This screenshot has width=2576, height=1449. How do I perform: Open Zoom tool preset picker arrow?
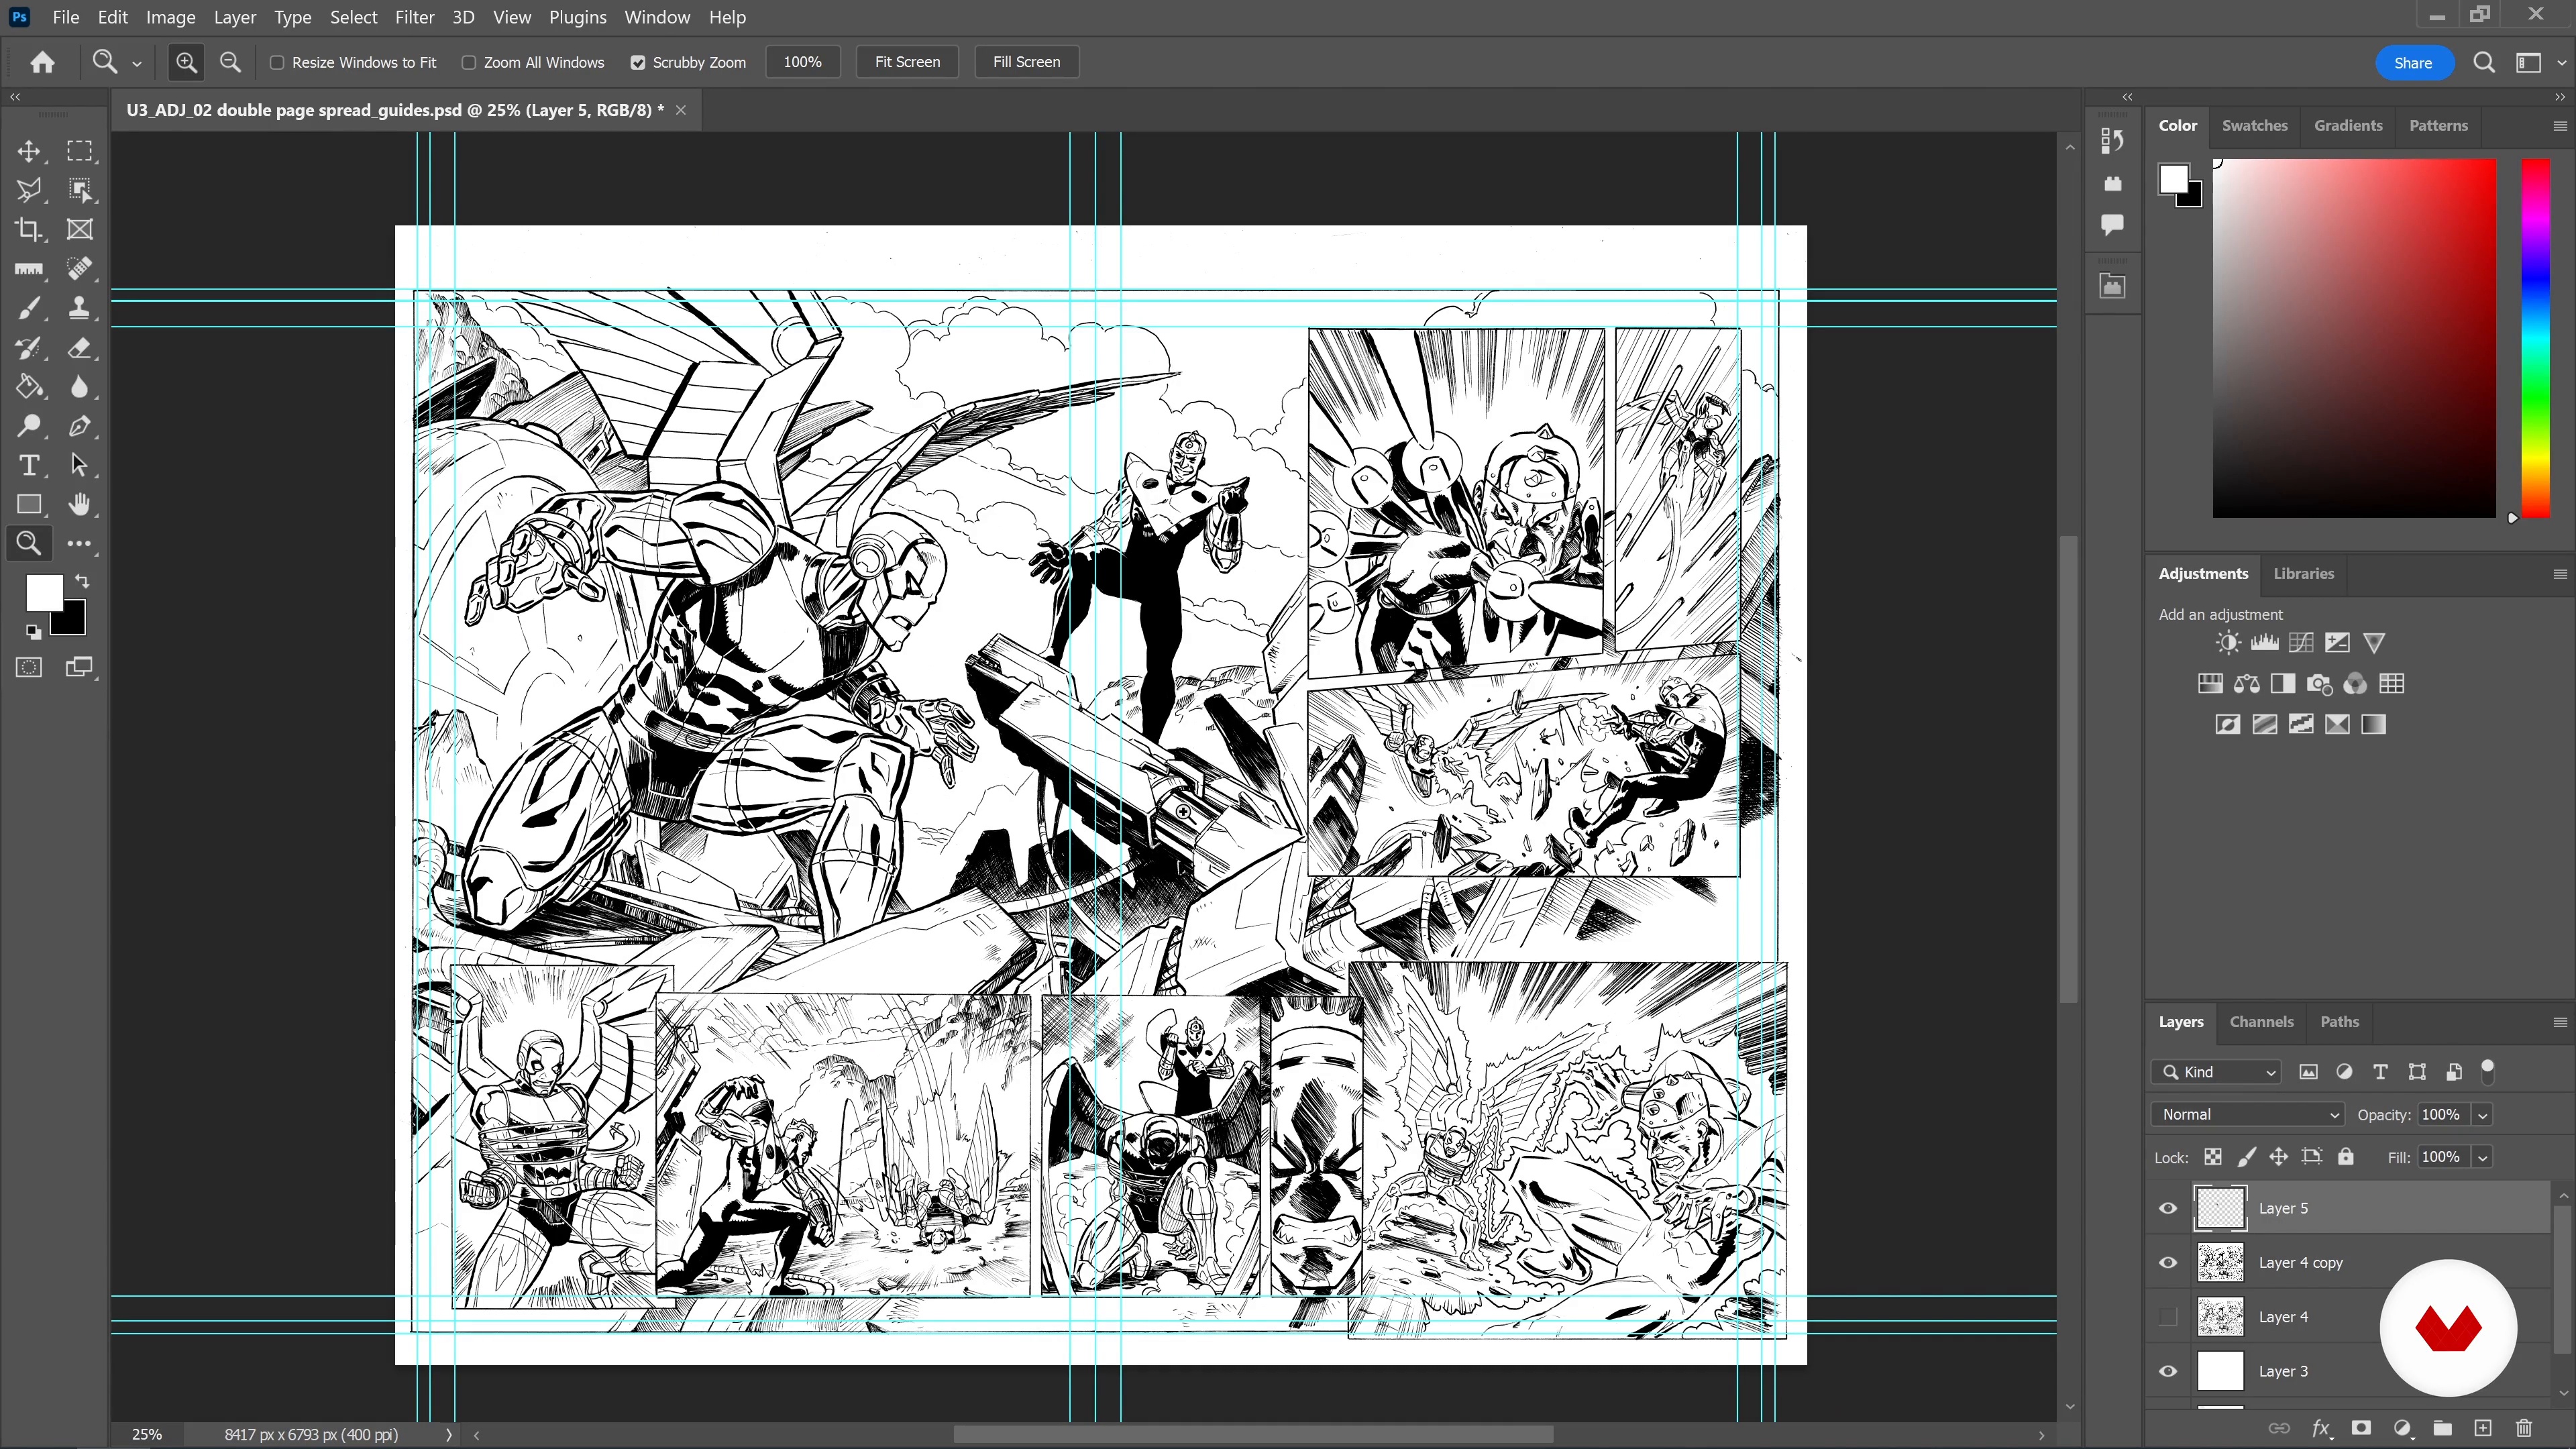tap(137, 63)
